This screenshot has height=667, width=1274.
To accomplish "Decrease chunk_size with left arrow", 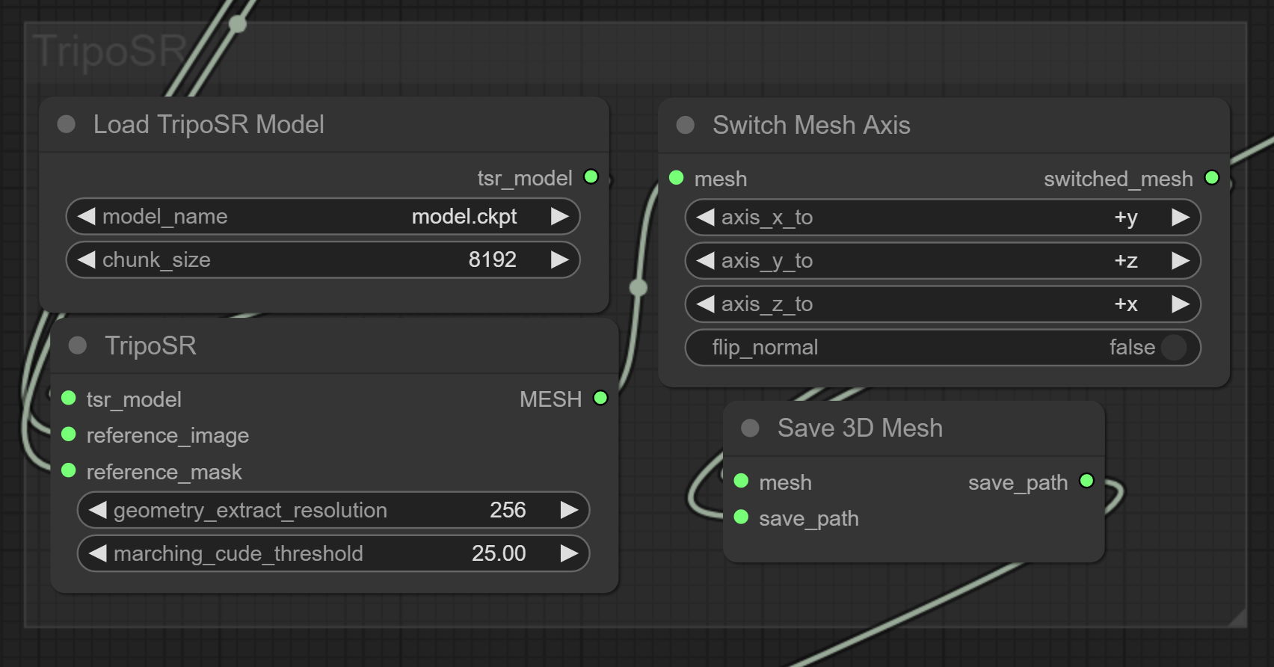I will tap(87, 259).
